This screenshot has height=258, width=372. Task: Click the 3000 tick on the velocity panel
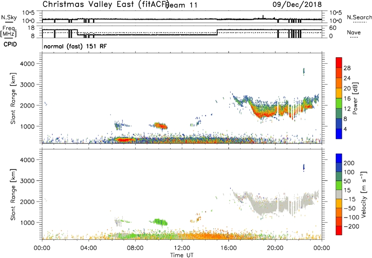[27, 181]
